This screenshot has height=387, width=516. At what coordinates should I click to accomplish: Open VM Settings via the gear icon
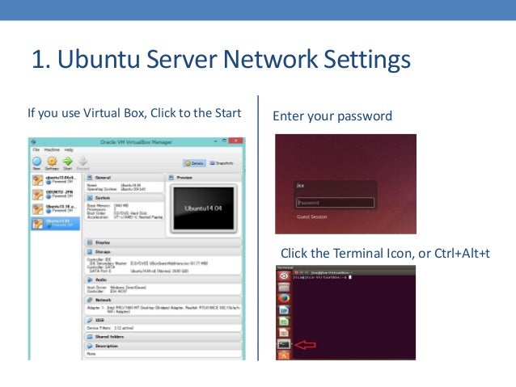pos(52,161)
